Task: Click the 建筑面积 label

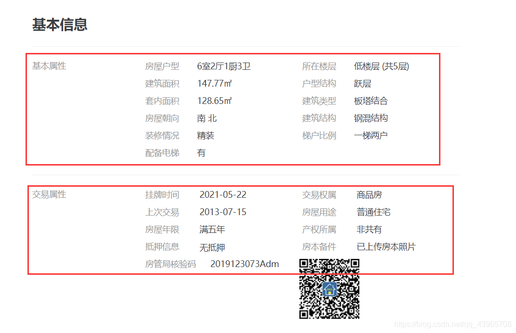Action: 162,84
